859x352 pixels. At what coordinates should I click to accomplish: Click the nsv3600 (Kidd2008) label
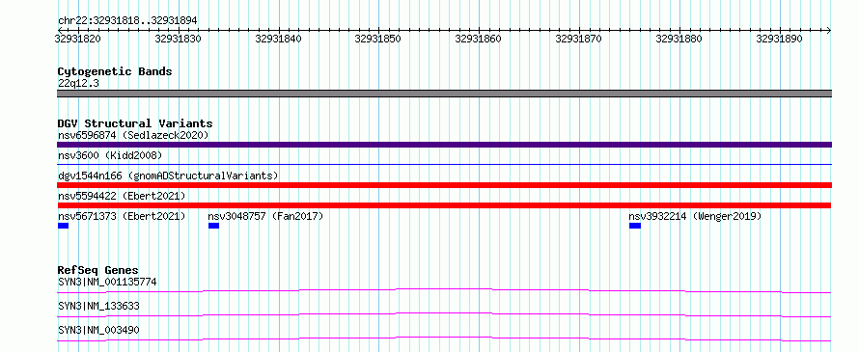pos(110,155)
